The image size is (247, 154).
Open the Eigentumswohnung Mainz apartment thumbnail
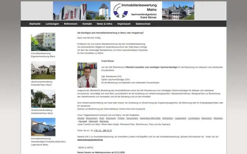(x=43, y=42)
